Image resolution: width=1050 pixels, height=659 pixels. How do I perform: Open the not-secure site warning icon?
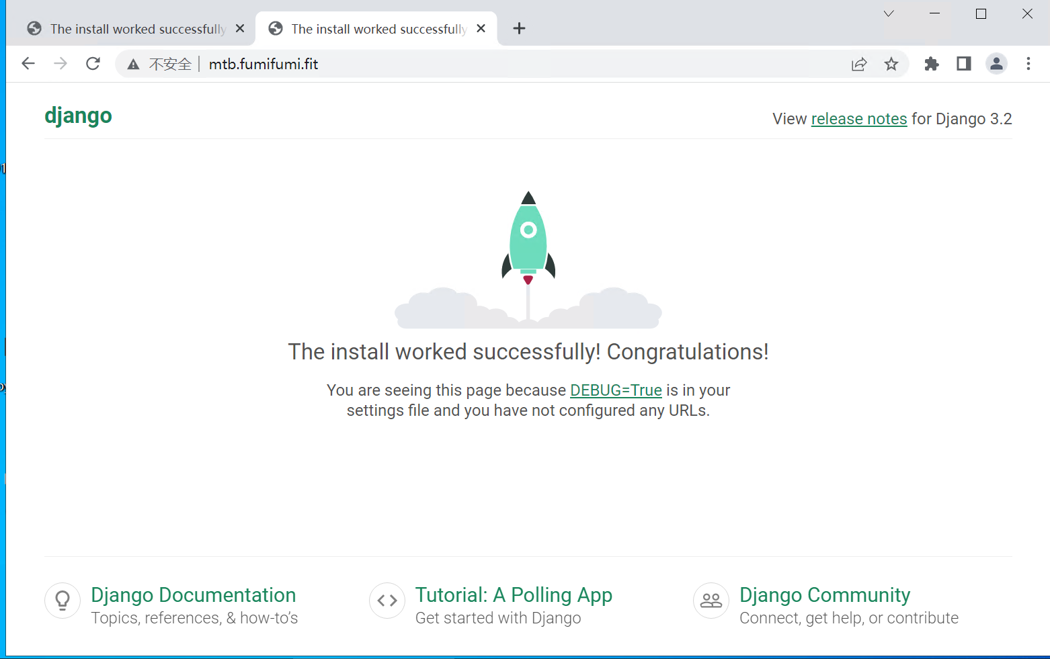(x=133, y=64)
